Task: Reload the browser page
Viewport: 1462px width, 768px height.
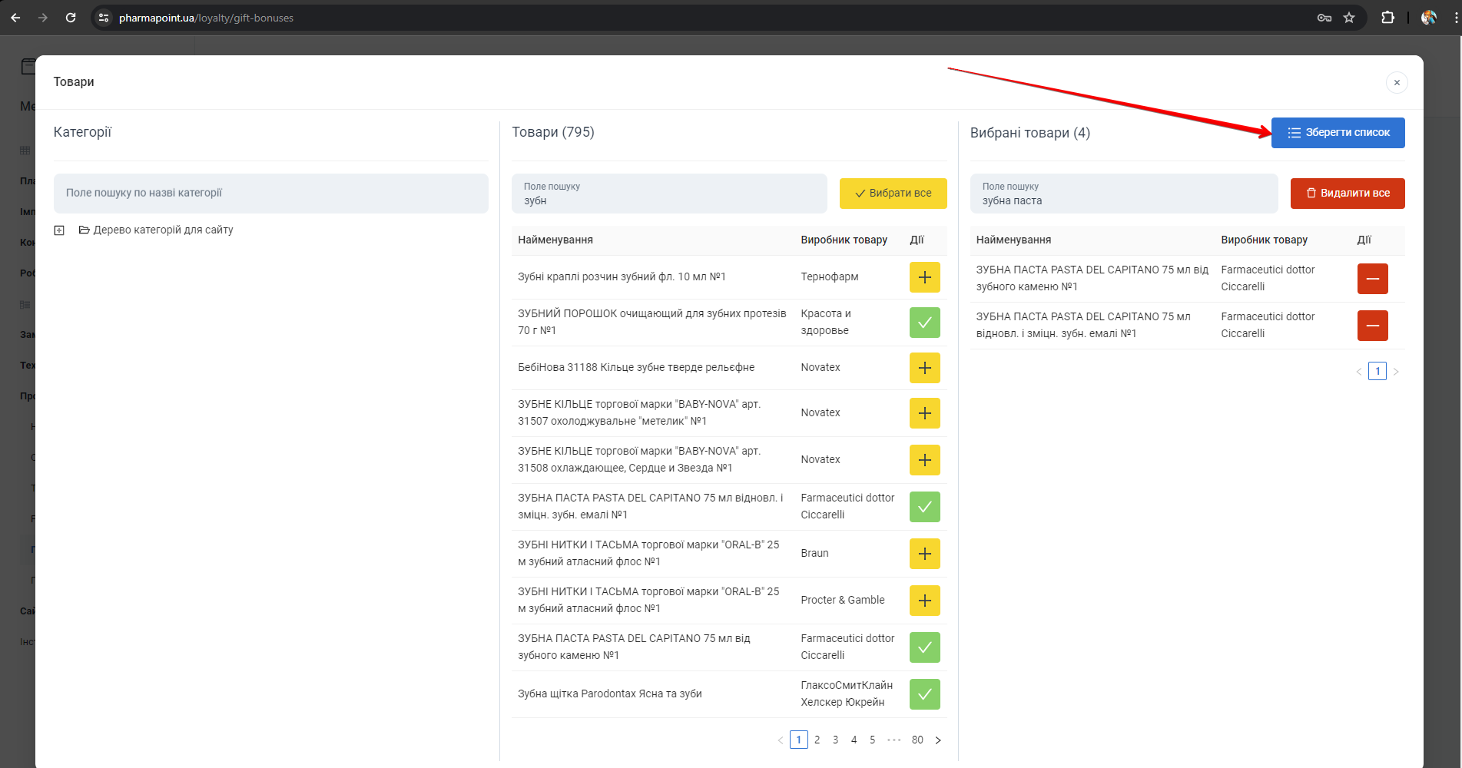Action: pos(71,18)
